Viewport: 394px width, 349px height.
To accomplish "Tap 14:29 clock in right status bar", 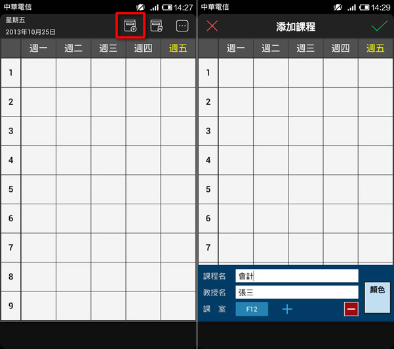I will [x=380, y=7].
